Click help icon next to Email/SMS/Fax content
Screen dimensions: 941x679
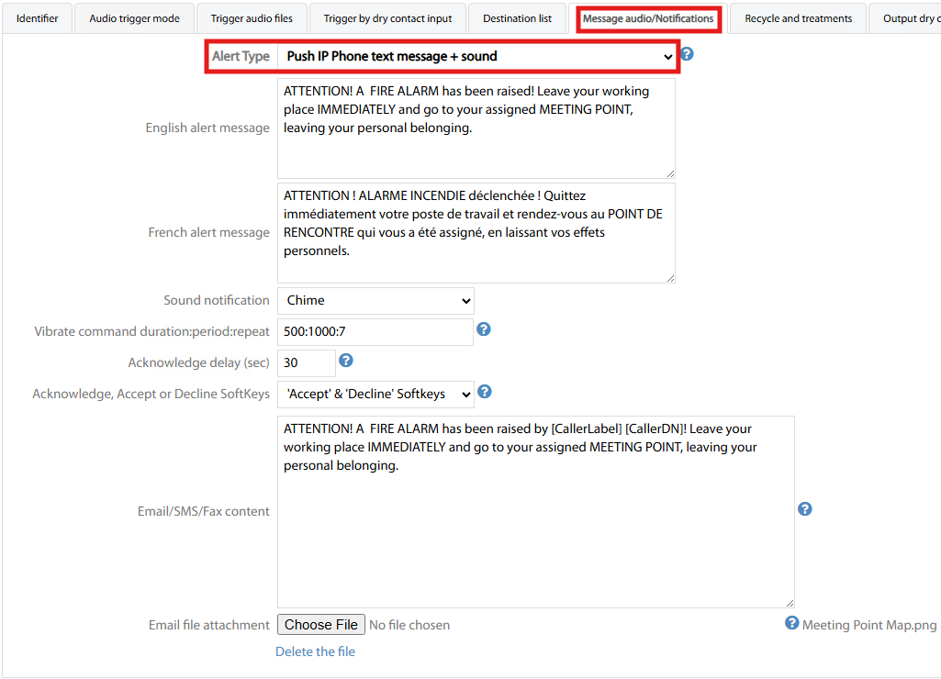point(805,509)
